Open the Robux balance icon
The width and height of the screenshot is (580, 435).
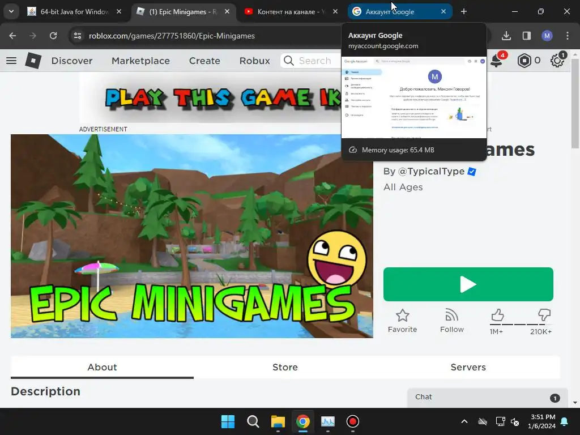pos(524,61)
